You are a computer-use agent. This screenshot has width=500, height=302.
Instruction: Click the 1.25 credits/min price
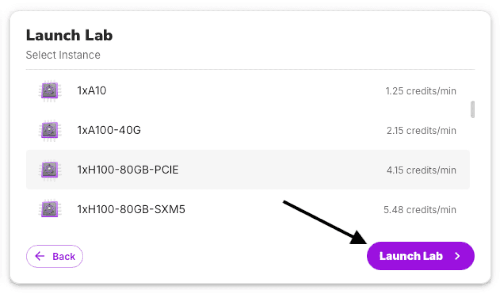click(420, 91)
